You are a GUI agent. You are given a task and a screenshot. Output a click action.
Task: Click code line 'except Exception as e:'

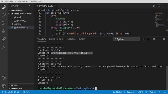click(65, 28)
